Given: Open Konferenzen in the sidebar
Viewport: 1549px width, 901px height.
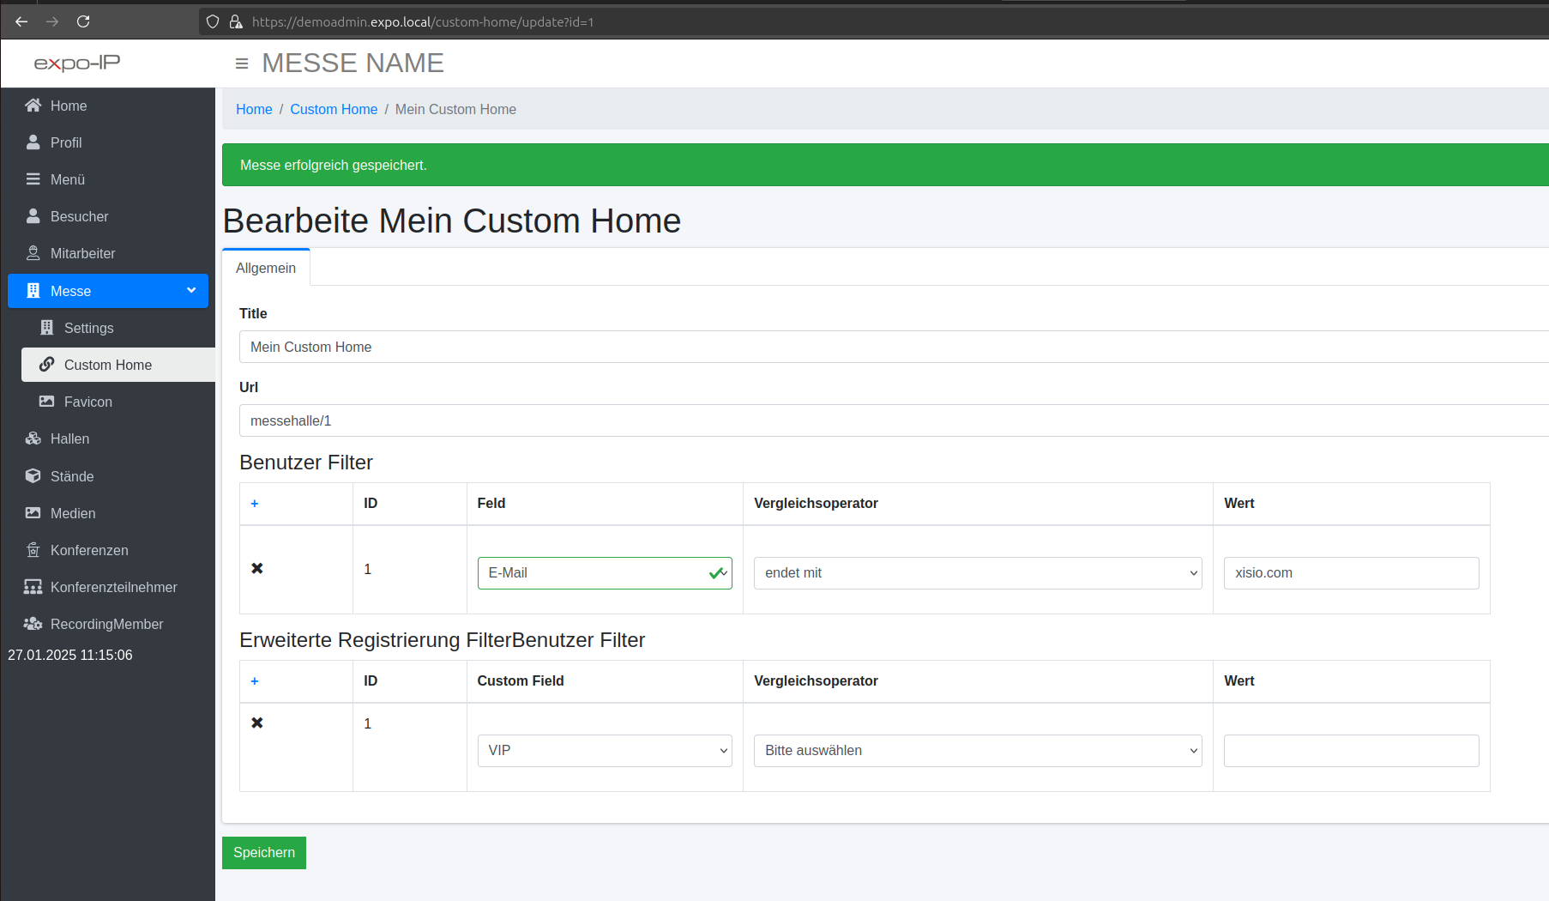Looking at the screenshot, I should (x=89, y=551).
